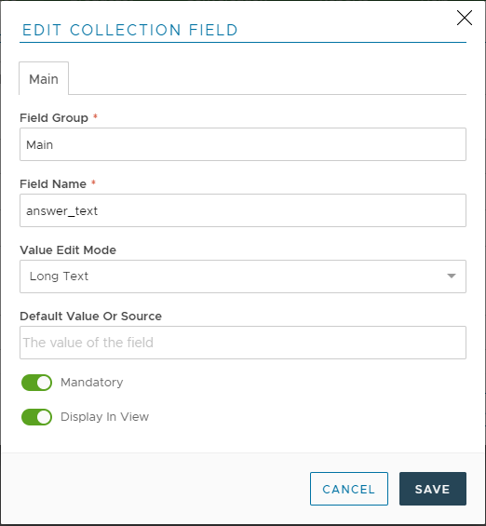The image size is (486, 526).
Task: Click the Default Value Or Source field
Action: 243,343
